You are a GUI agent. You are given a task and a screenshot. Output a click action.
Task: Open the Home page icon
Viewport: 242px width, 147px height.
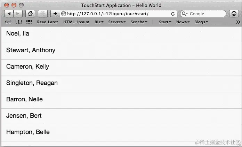coord(30,14)
